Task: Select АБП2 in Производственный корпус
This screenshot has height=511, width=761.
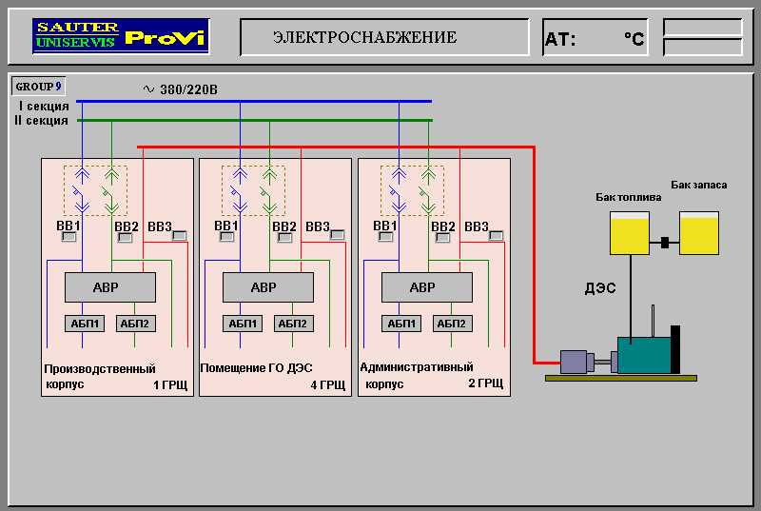Action: pos(136,324)
